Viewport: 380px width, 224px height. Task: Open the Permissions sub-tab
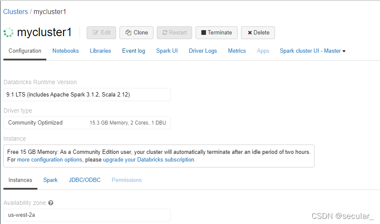click(127, 180)
